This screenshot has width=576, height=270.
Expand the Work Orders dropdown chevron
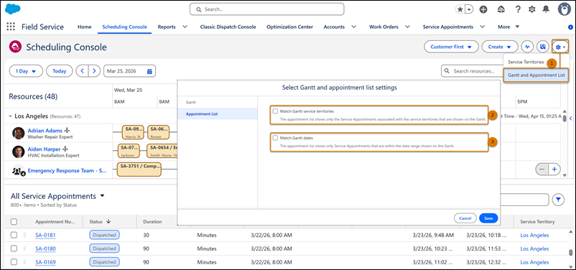click(407, 27)
